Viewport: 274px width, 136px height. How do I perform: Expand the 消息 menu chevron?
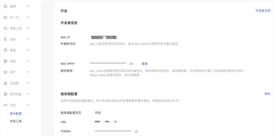pos(28,39)
